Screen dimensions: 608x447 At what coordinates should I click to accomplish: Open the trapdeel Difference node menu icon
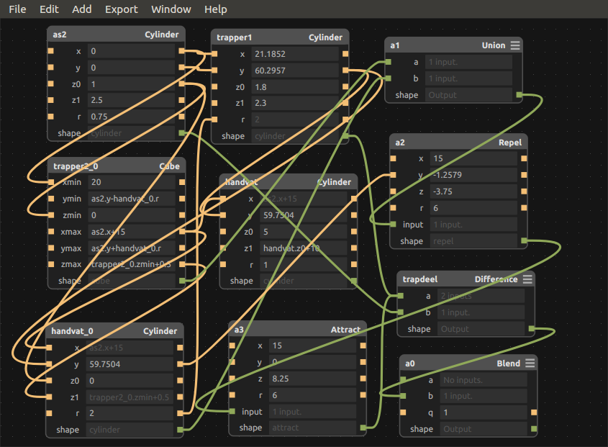point(527,279)
